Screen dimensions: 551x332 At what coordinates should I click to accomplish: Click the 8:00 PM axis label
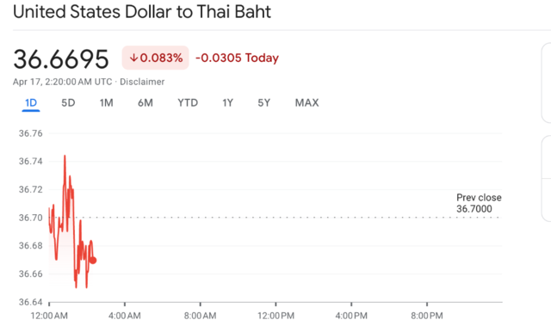coord(427,316)
